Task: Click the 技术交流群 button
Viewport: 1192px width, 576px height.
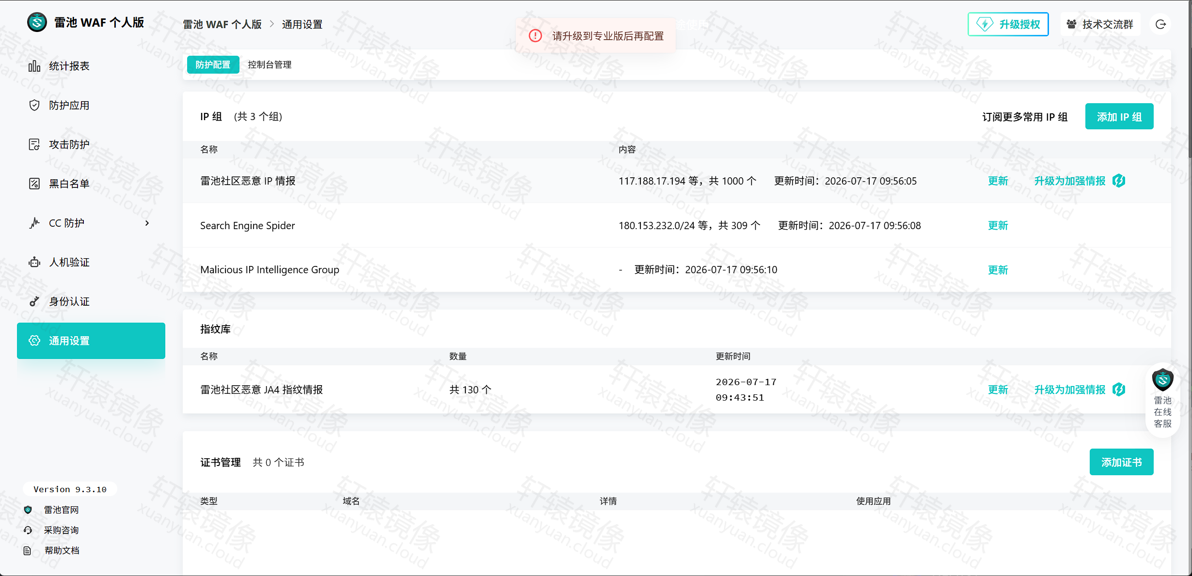Action: (1100, 24)
